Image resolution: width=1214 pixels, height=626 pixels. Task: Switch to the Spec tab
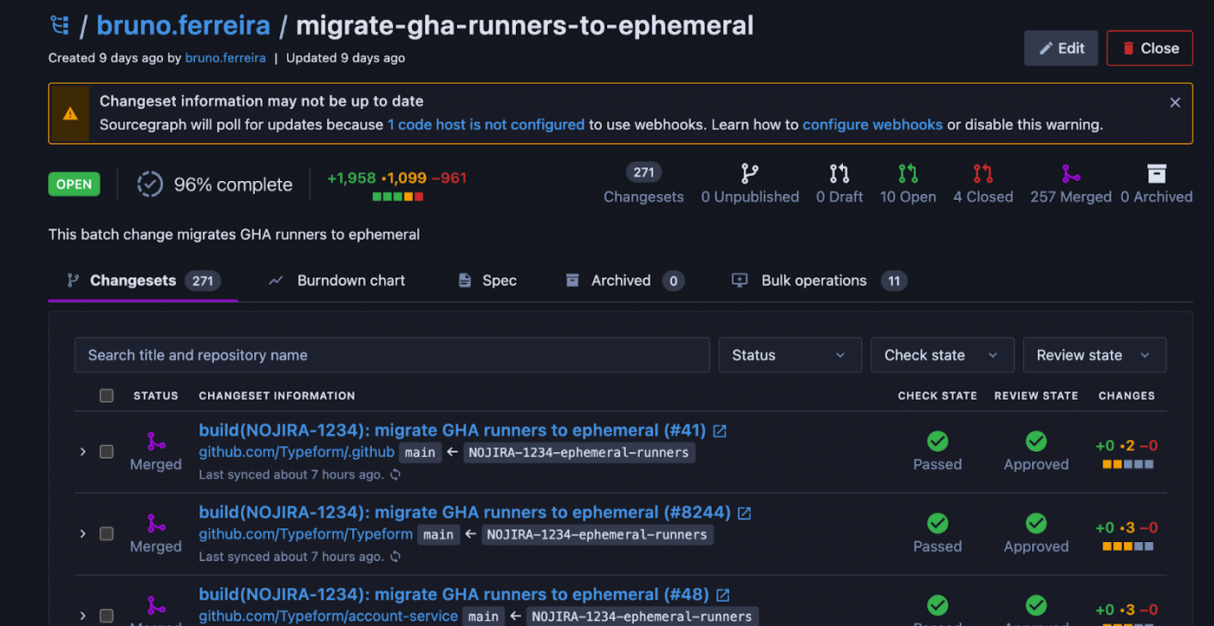[x=487, y=281]
